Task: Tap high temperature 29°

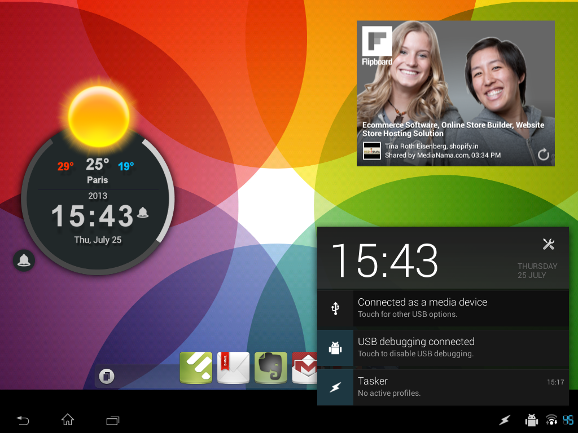Action: (x=65, y=166)
